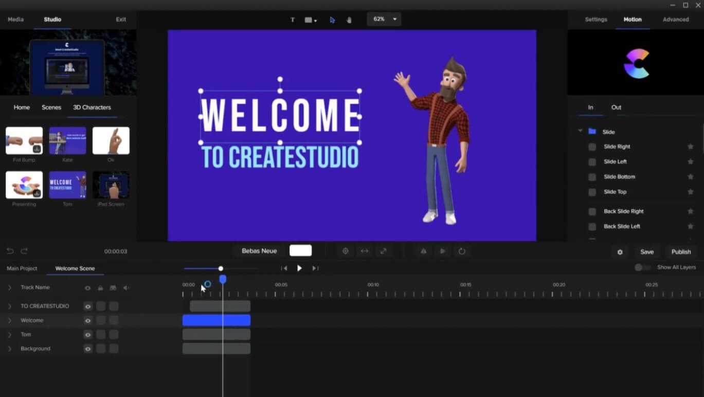Screen dimensions: 704x397
Task: Click the fit width arrows icon
Action: 365,251
